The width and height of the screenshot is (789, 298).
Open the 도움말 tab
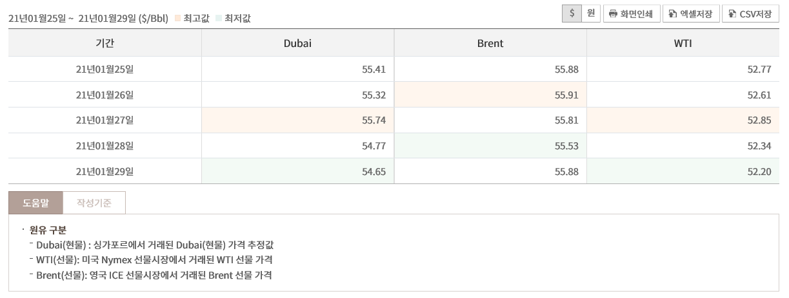click(35, 203)
